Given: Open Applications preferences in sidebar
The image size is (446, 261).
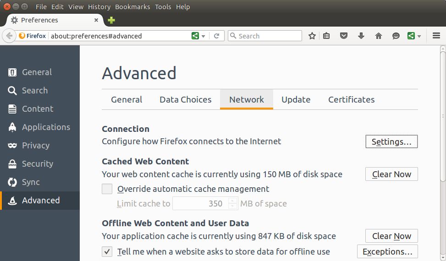Looking at the screenshot, I should tap(40, 127).
